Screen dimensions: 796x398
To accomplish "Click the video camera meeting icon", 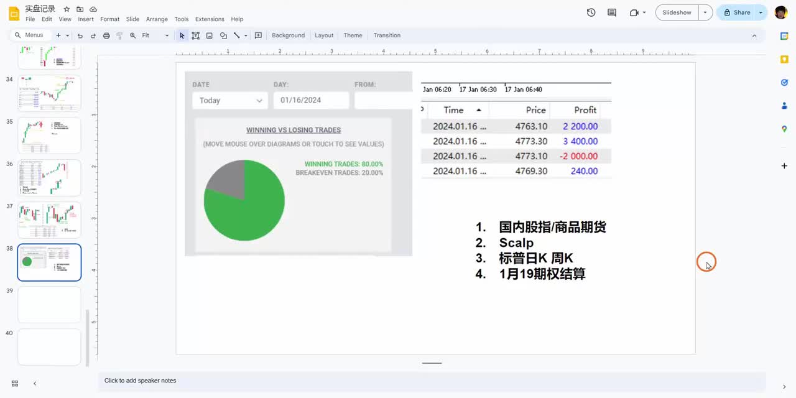I will (634, 12).
